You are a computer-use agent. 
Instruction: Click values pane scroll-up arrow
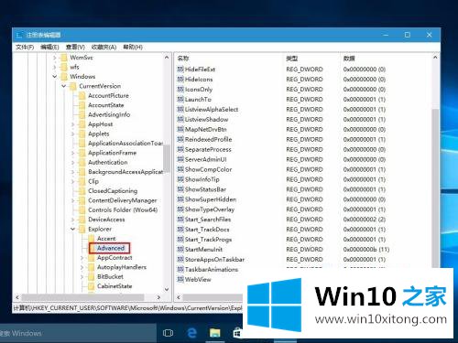coord(435,58)
